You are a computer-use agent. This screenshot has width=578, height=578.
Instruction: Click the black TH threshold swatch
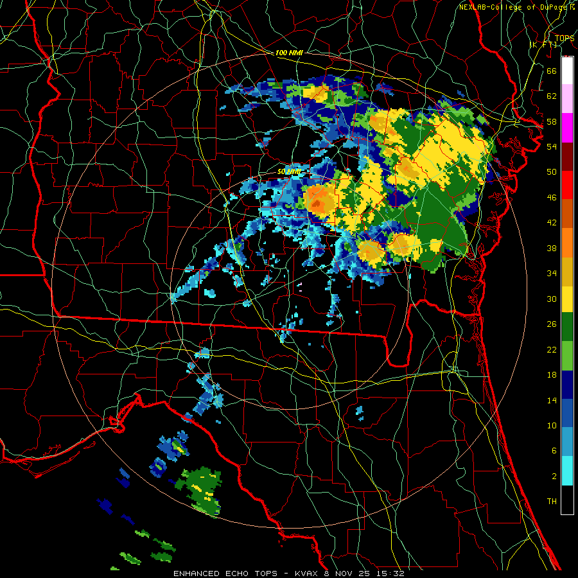tap(567, 500)
